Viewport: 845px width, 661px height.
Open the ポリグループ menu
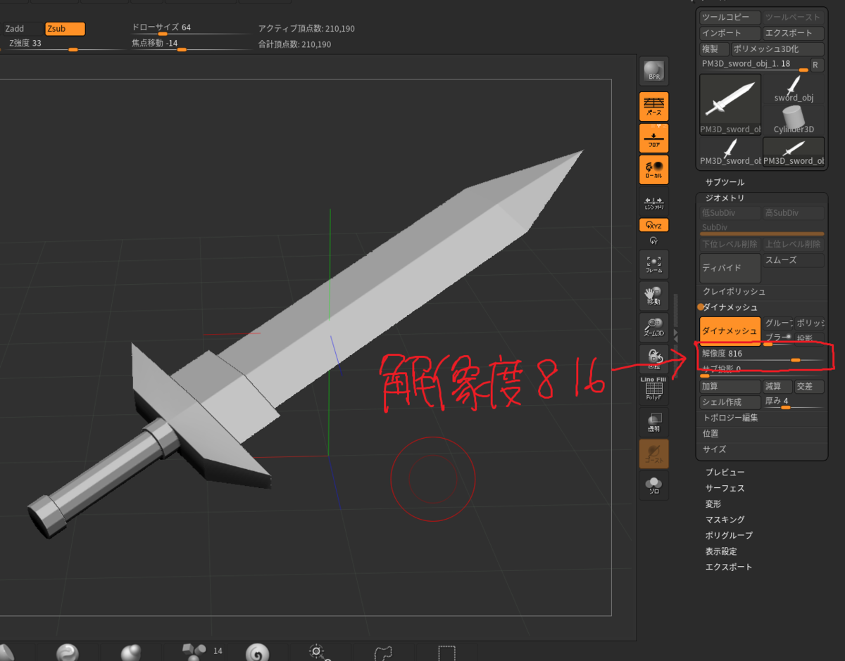tap(729, 535)
